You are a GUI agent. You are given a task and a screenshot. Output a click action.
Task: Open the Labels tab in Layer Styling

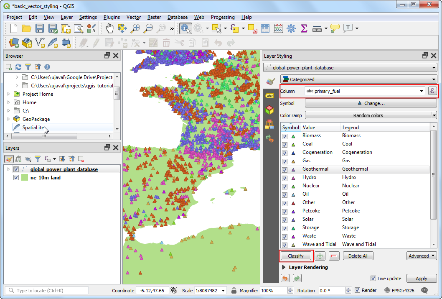[270, 96]
